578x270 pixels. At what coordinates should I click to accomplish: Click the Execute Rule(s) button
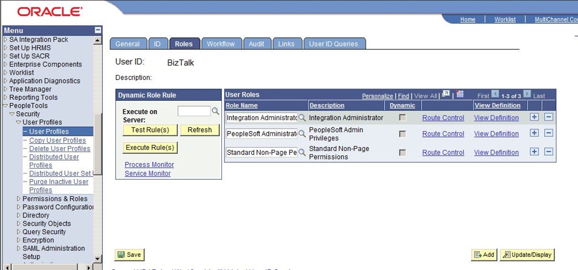point(150,147)
